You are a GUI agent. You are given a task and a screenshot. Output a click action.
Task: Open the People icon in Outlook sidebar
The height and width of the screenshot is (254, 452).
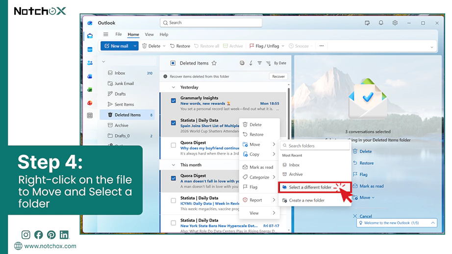coord(90,63)
